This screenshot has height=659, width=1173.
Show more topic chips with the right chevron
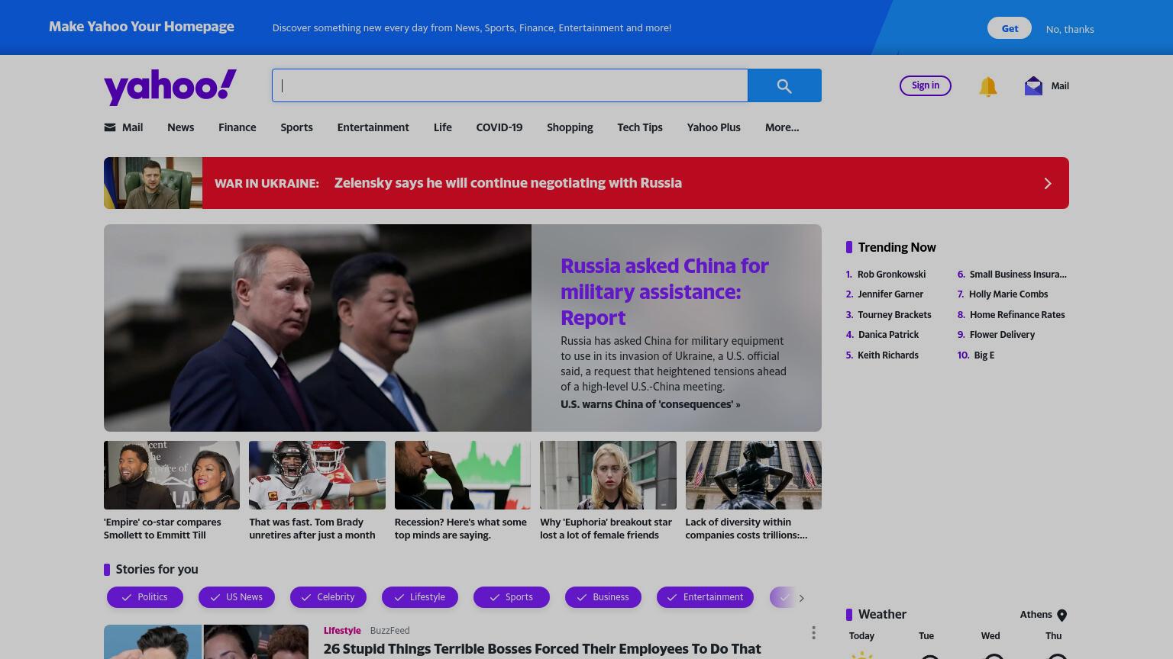[x=801, y=598]
